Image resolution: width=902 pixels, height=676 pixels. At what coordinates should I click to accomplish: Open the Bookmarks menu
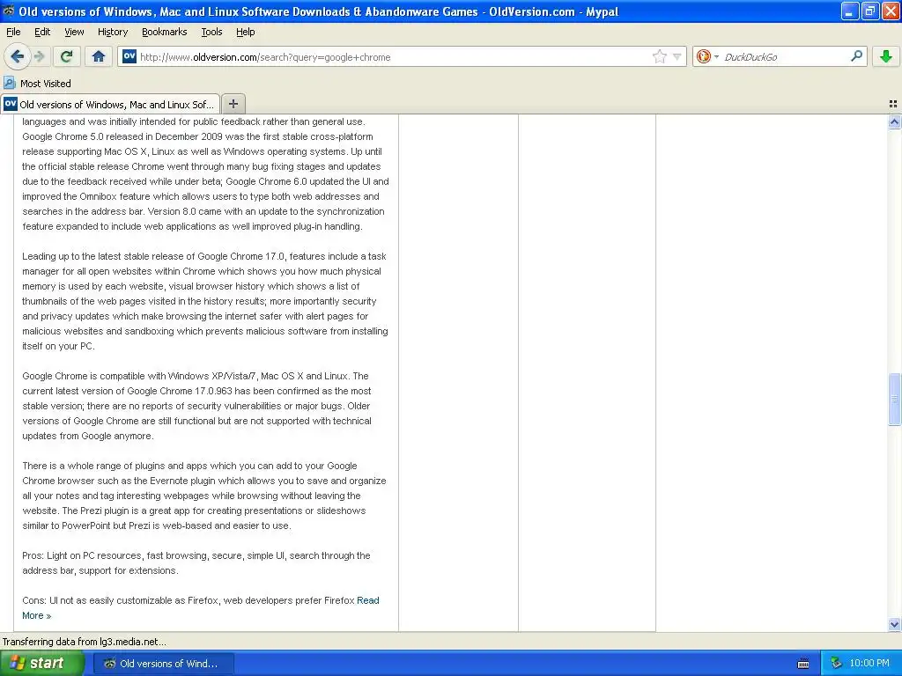(165, 32)
